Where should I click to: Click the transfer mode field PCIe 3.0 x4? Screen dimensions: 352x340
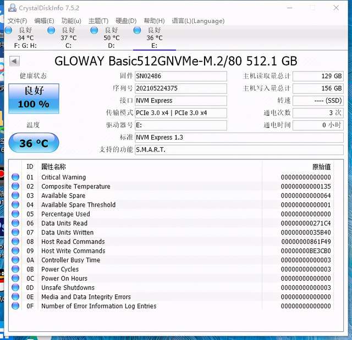pos(181,113)
